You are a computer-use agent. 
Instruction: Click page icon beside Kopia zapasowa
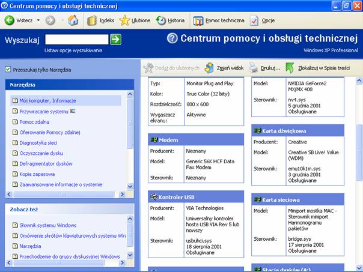click(x=15, y=174)
